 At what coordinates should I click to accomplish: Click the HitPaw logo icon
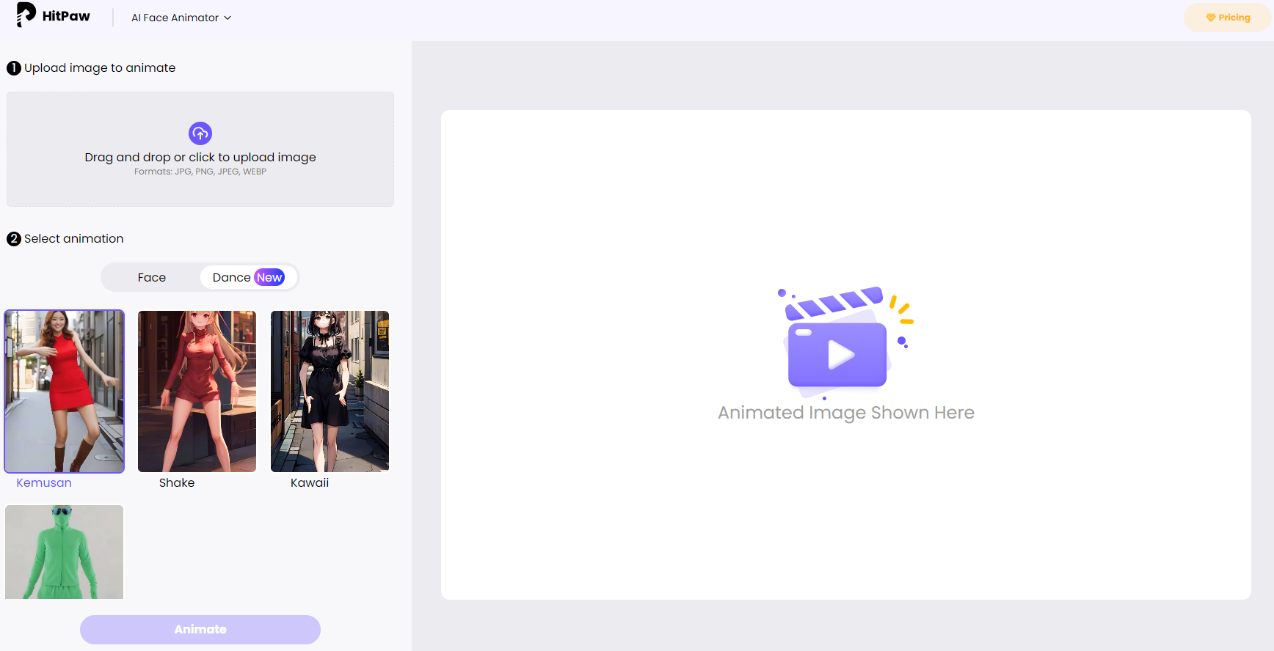pos(26,15)
